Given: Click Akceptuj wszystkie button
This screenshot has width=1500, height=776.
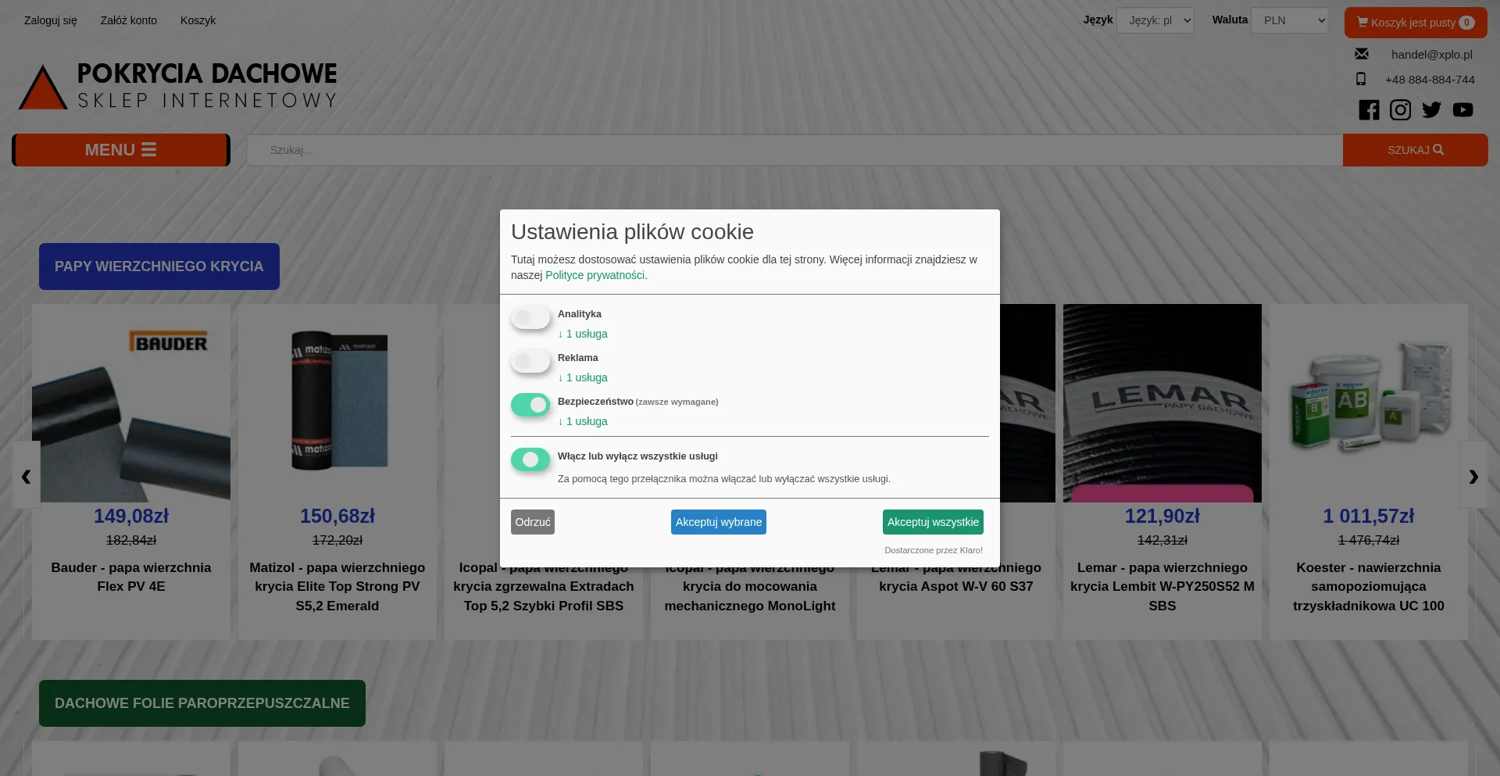Looking at the screenshot, I should [933, 522].
